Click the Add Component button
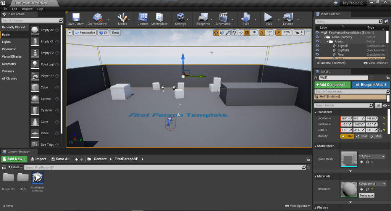 click(x=333, y=85)
